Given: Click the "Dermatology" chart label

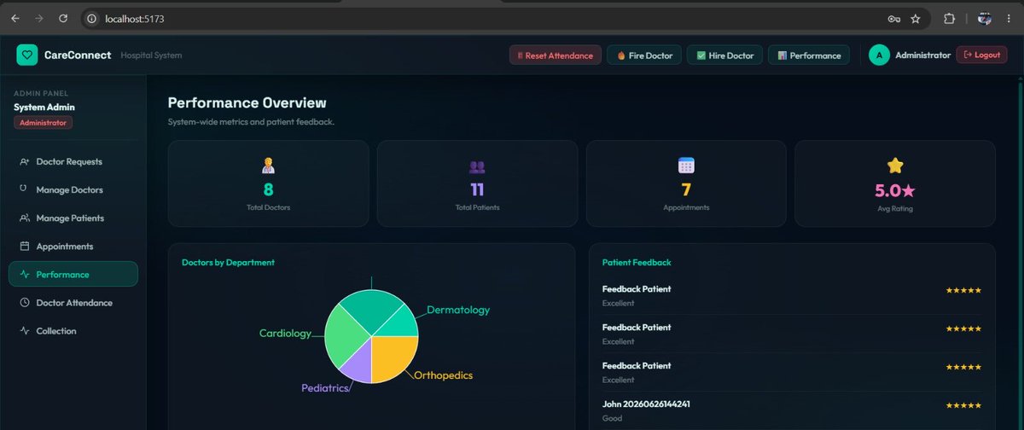Looking at the screenshot, I should coord(458,309).
